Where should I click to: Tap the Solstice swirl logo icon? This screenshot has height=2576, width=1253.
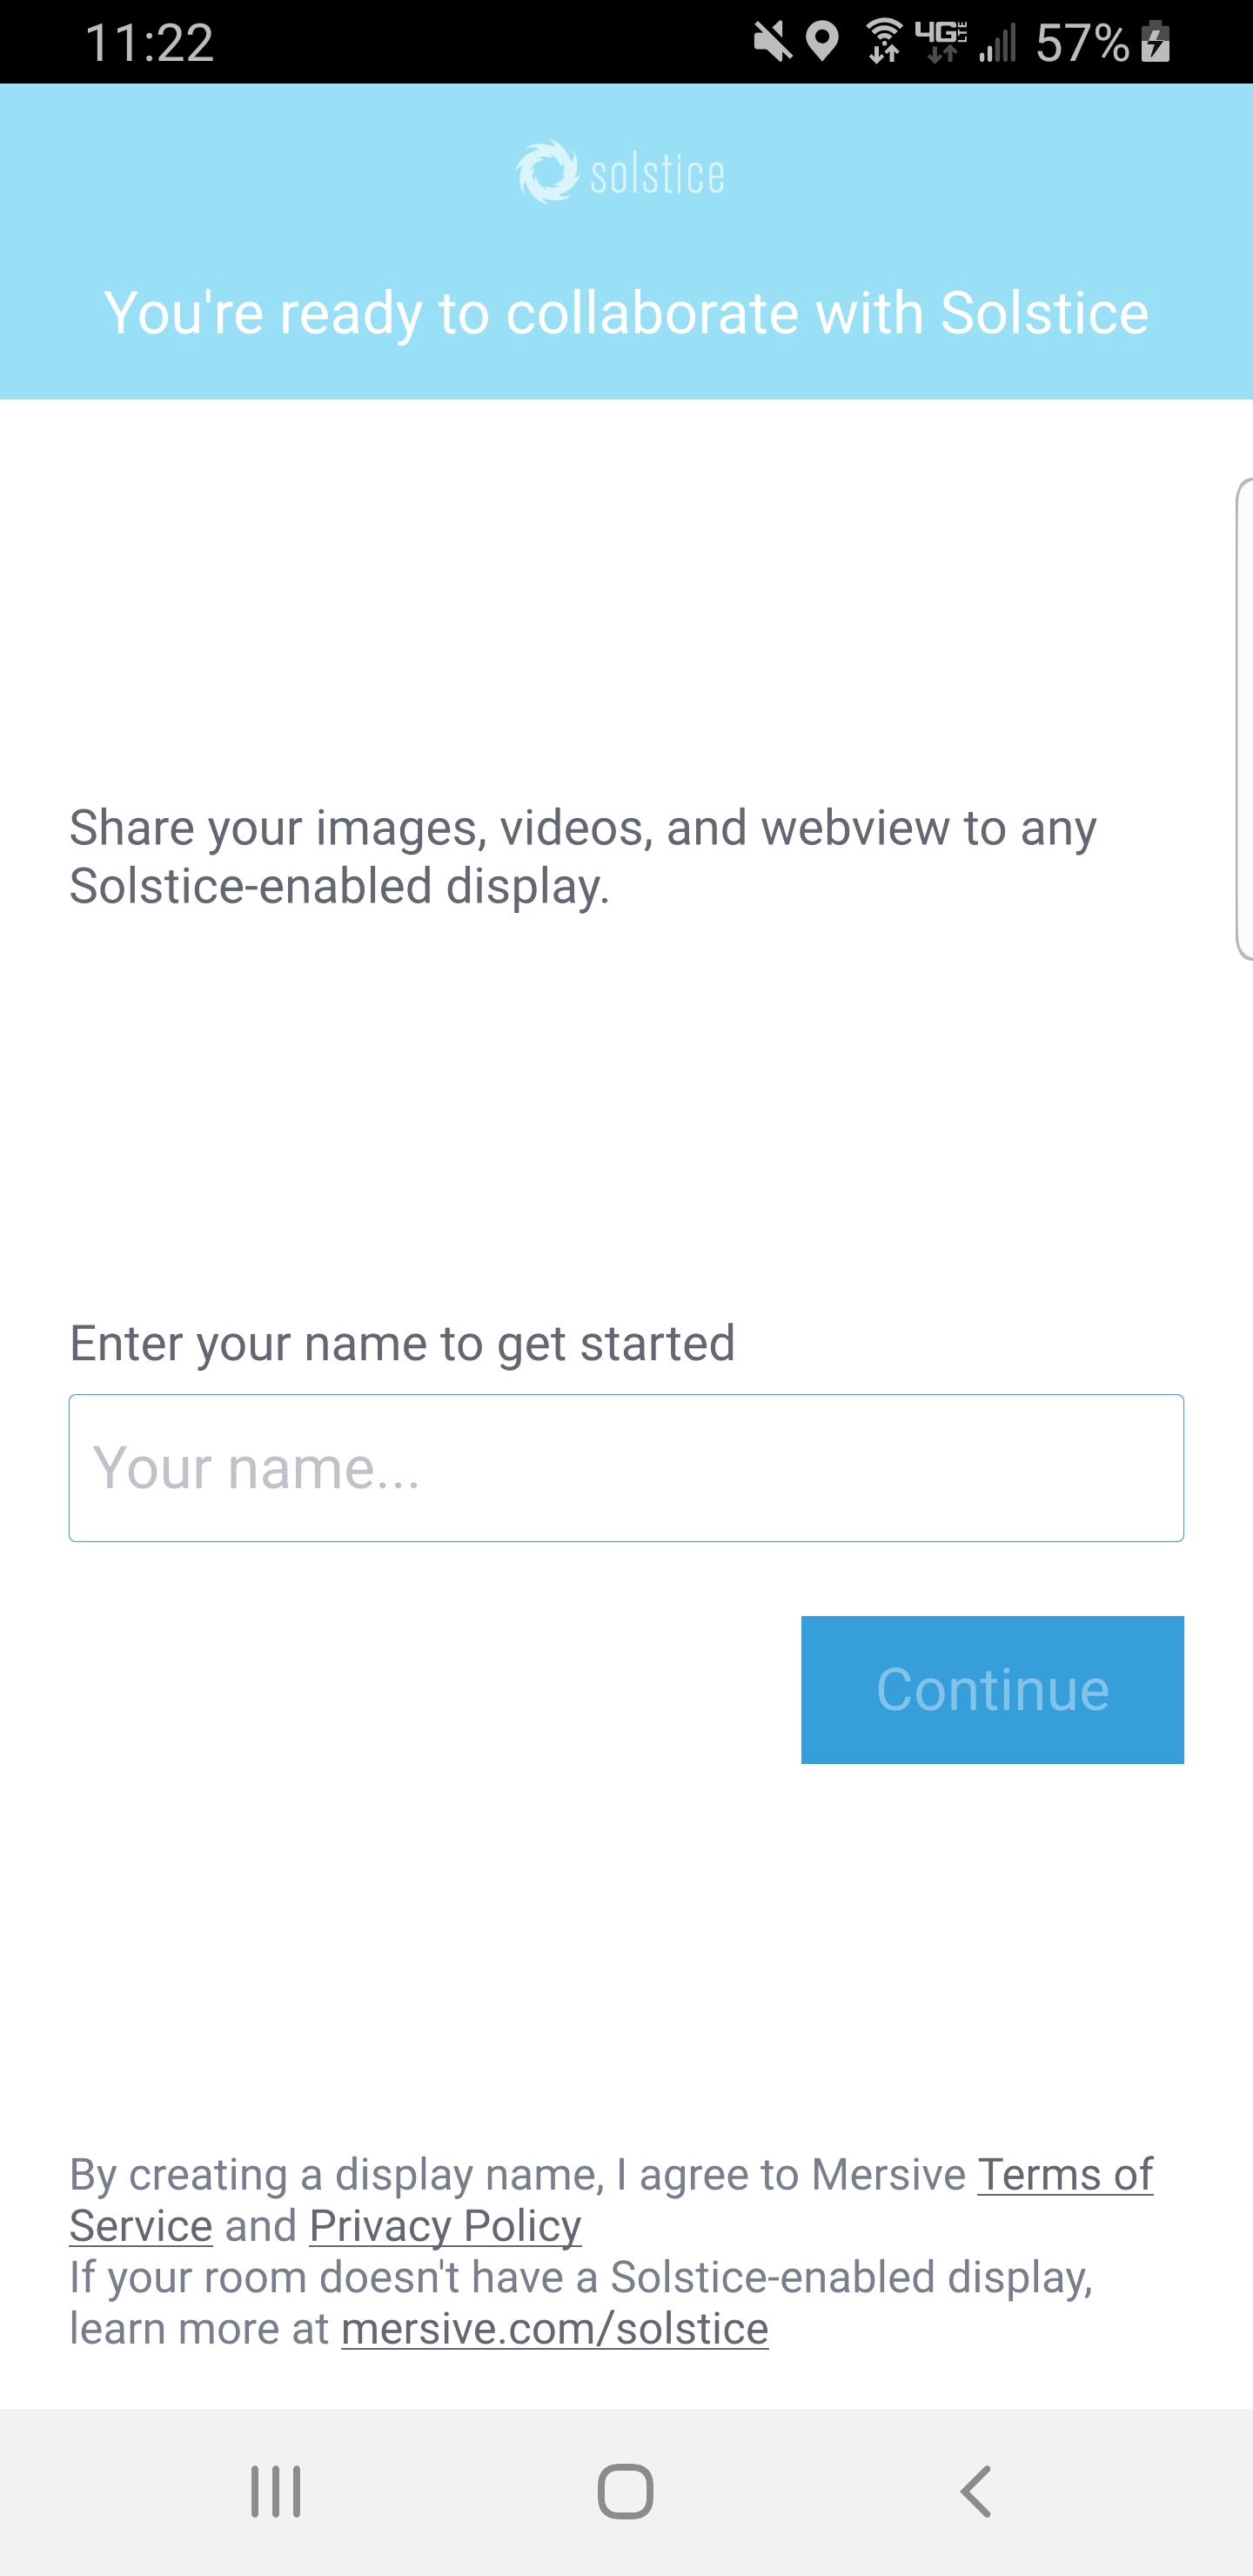(546, 172)
